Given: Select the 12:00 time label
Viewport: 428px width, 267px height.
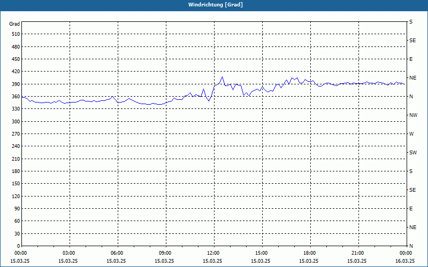Looking at the screenshot, I should coord(214,253).
